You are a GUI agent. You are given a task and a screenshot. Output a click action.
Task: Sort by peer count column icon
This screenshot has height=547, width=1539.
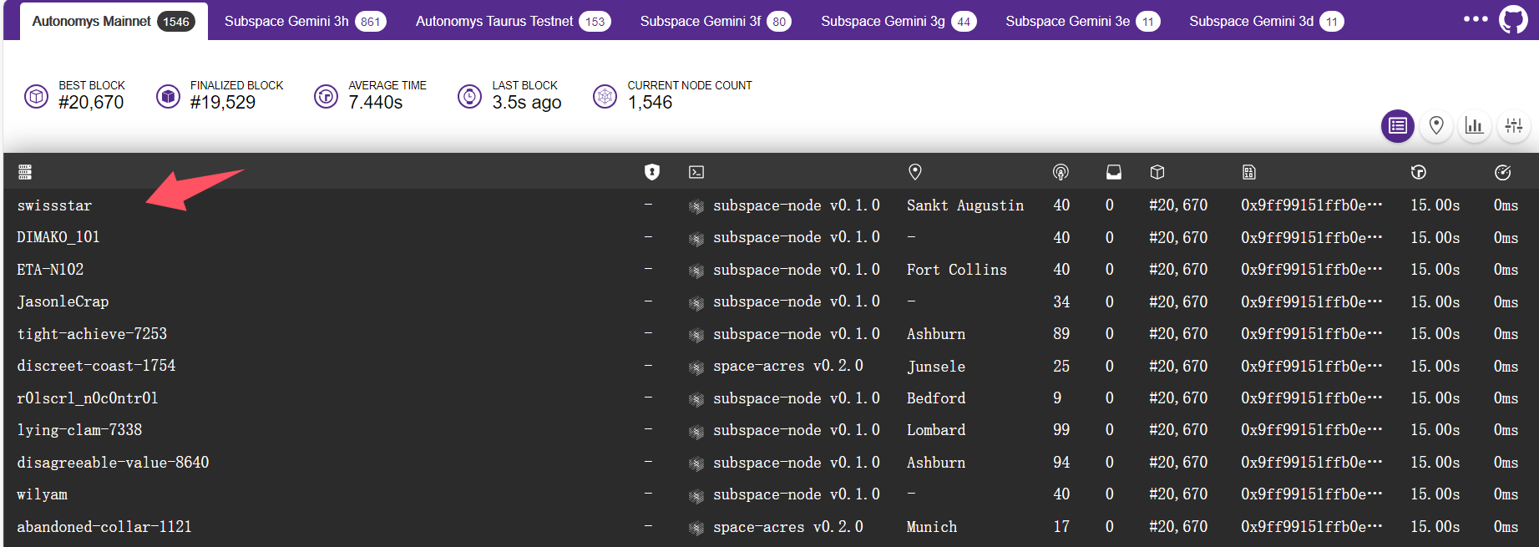pyautogui.click(x=1061, y=172)
